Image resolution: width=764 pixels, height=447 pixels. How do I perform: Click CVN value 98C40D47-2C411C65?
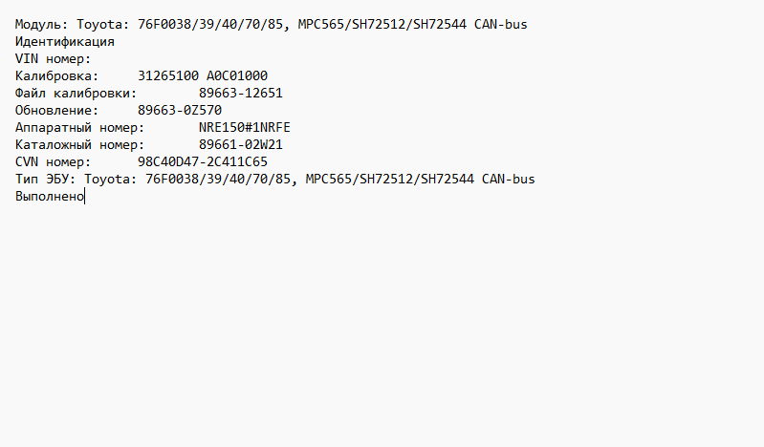coord(203,161)
